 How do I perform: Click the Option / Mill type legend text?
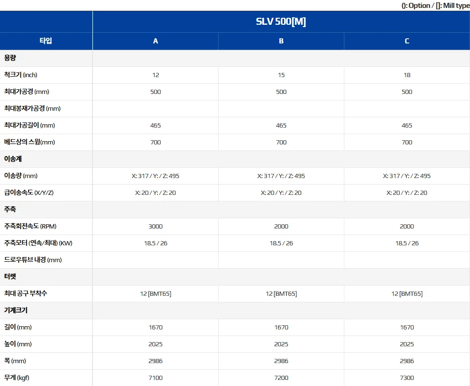435,6
